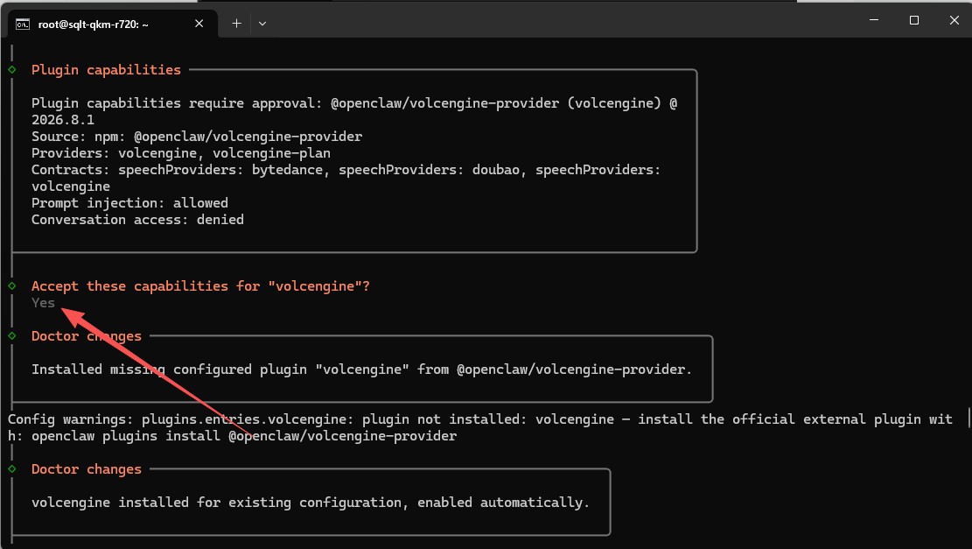The image size is (972, 549).
Task: Click diamond beside Doctor changes 'Installed missing' box
Action: tap(11, 335)
